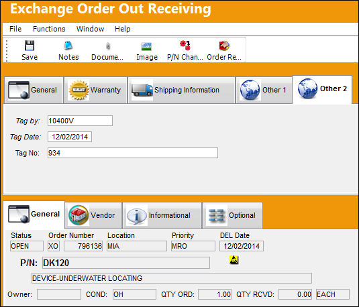359x307 pixels.
Task: Select the Other 1 tab
Action: [x=264, y=90]
